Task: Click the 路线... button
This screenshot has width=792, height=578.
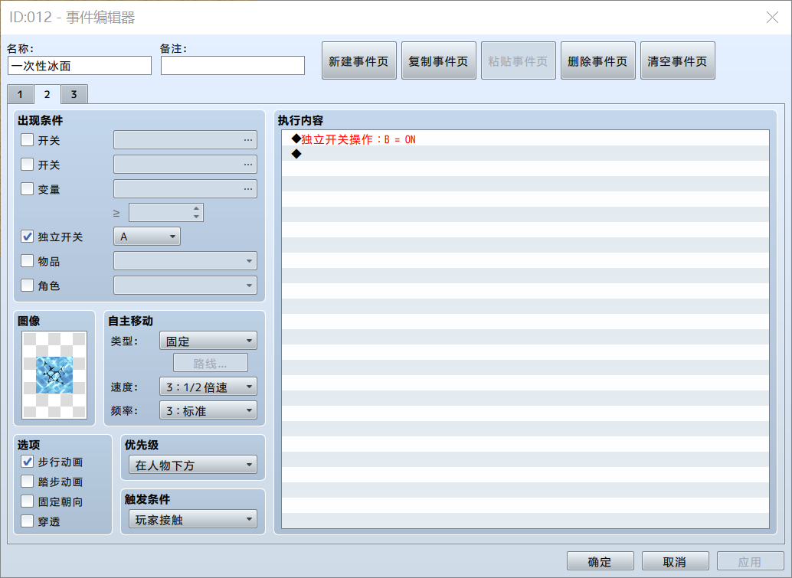Action: (211, 364)
